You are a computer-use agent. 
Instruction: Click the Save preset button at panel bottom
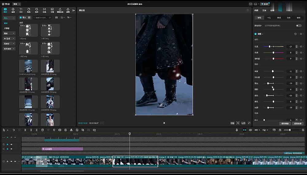(x=285, y=124)
